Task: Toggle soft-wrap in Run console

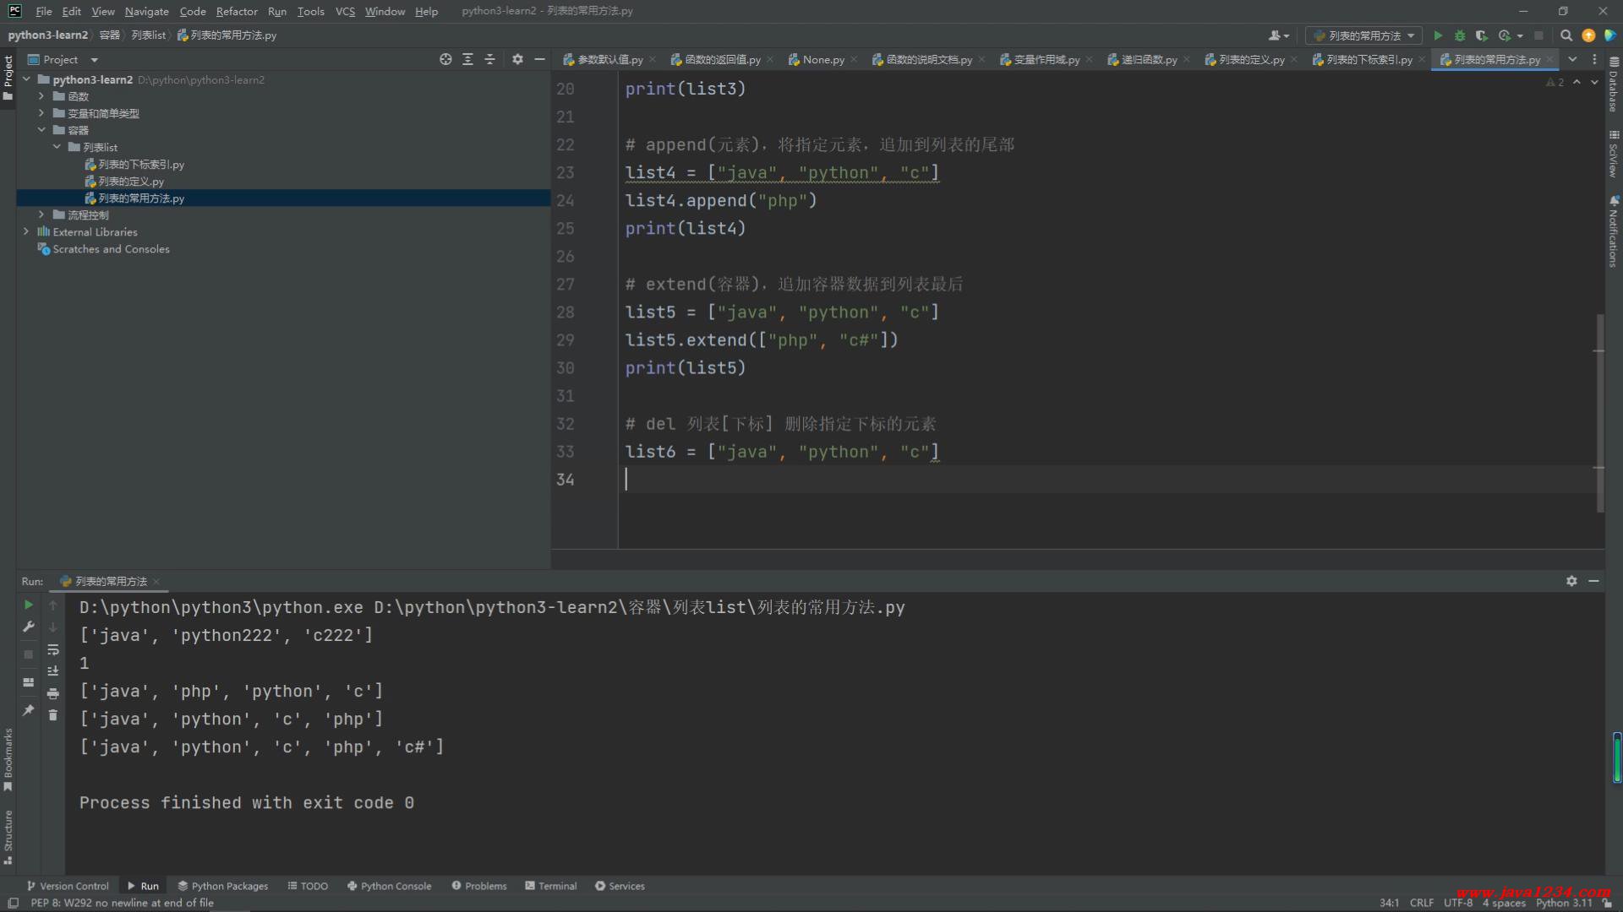Action: [53, 649]
